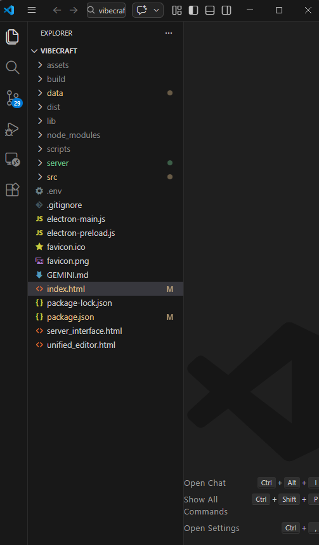Viewport: 319px width, 545px height.
Task: Open Source Control view with 29 changes
Action: pyautogui.click(x=14, y=99)
